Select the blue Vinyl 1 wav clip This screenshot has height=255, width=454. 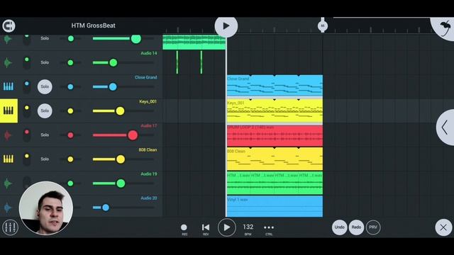coord(275,206)
